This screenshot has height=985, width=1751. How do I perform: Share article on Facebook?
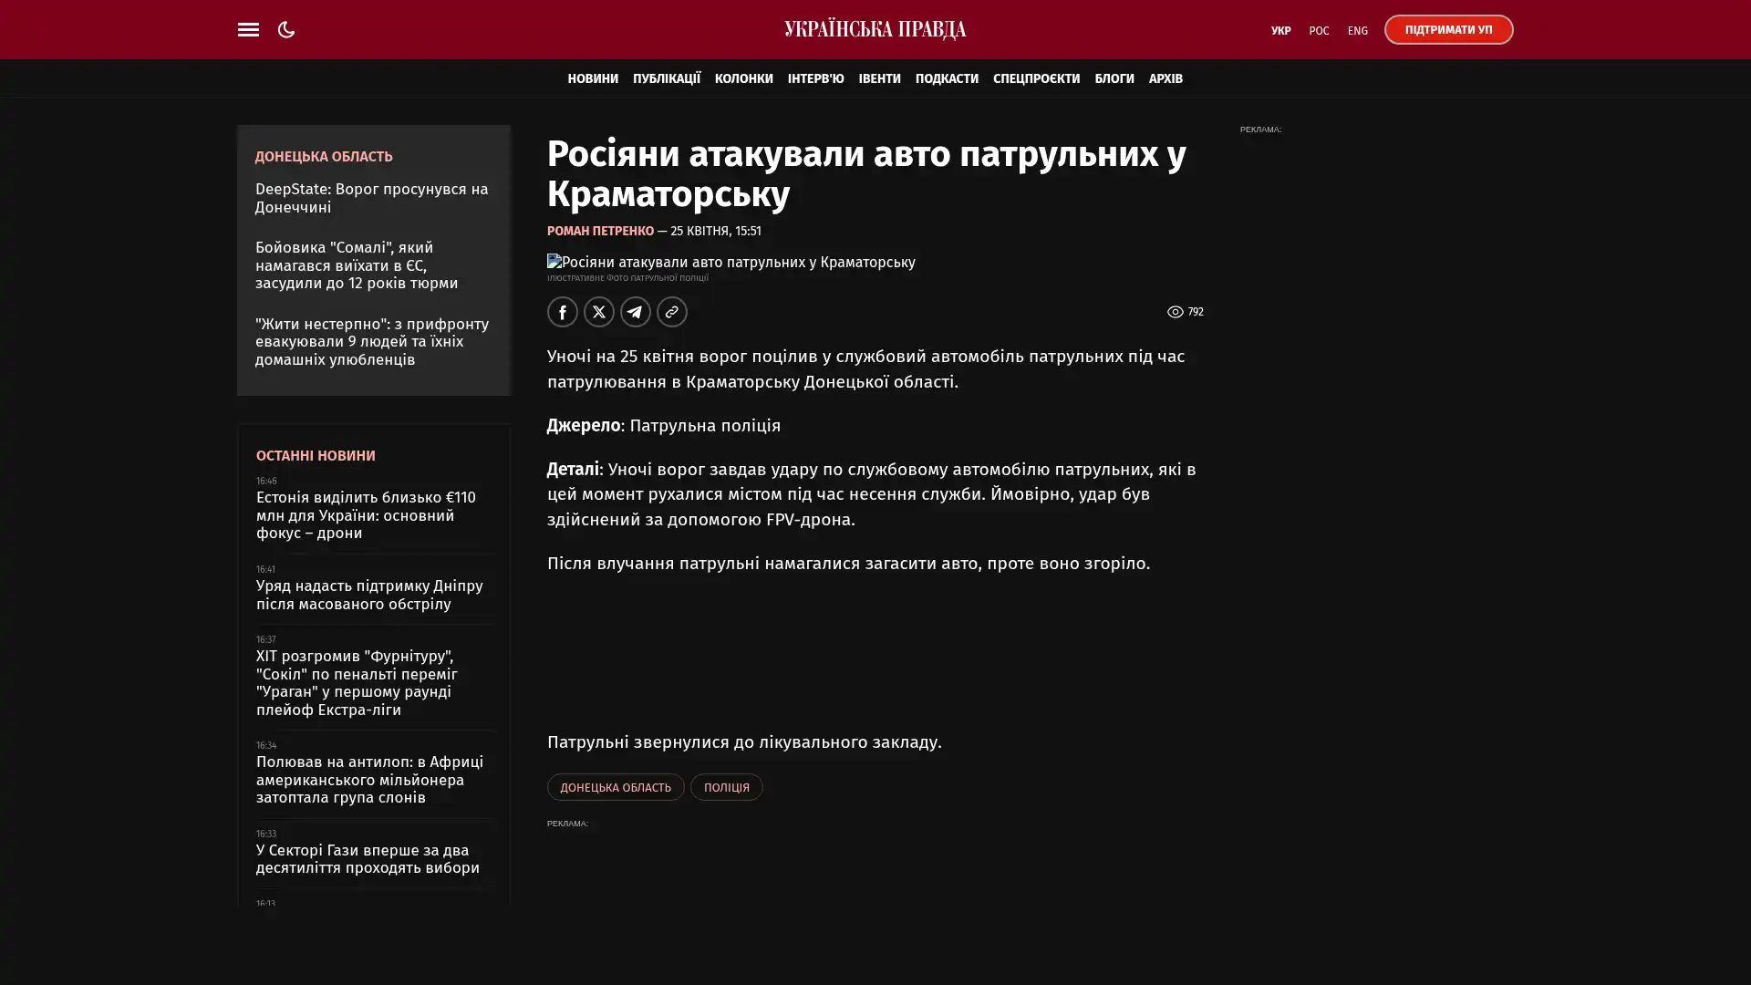coord(563,312)
